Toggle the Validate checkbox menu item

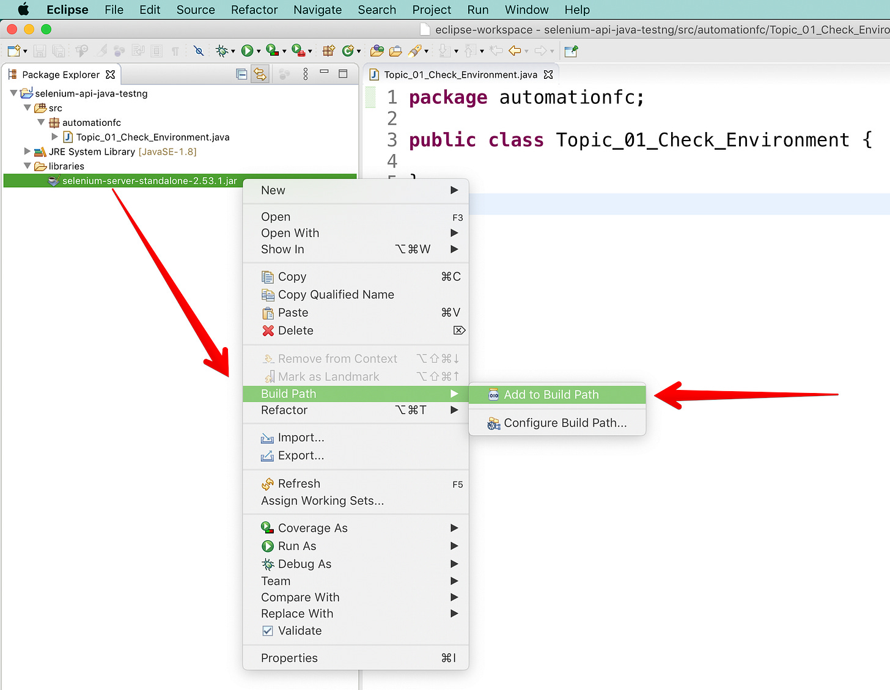click(x=268, y=631)
